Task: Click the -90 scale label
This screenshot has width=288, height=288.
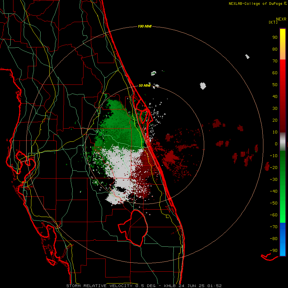Action: (274, 251)
